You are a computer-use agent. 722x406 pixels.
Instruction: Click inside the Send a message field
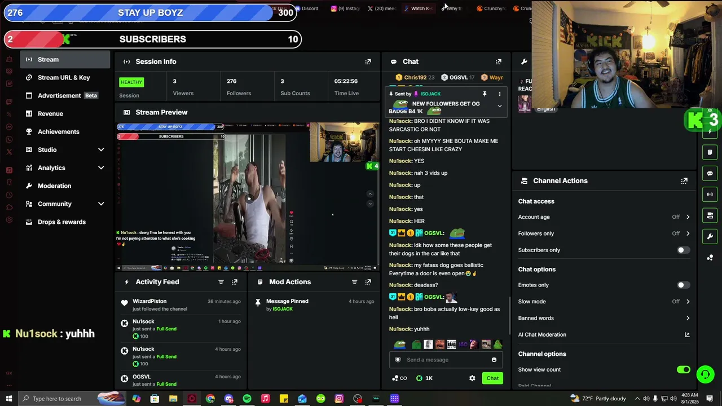pyautogui.click(x=446, y=360)
